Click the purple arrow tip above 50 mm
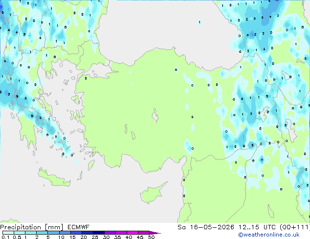This screenshot has height=239, width=310. click(x=155, y=233)
